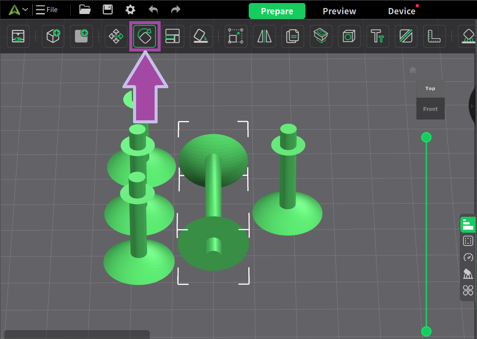Open the Text emboss tool

(x=378, y=36)
